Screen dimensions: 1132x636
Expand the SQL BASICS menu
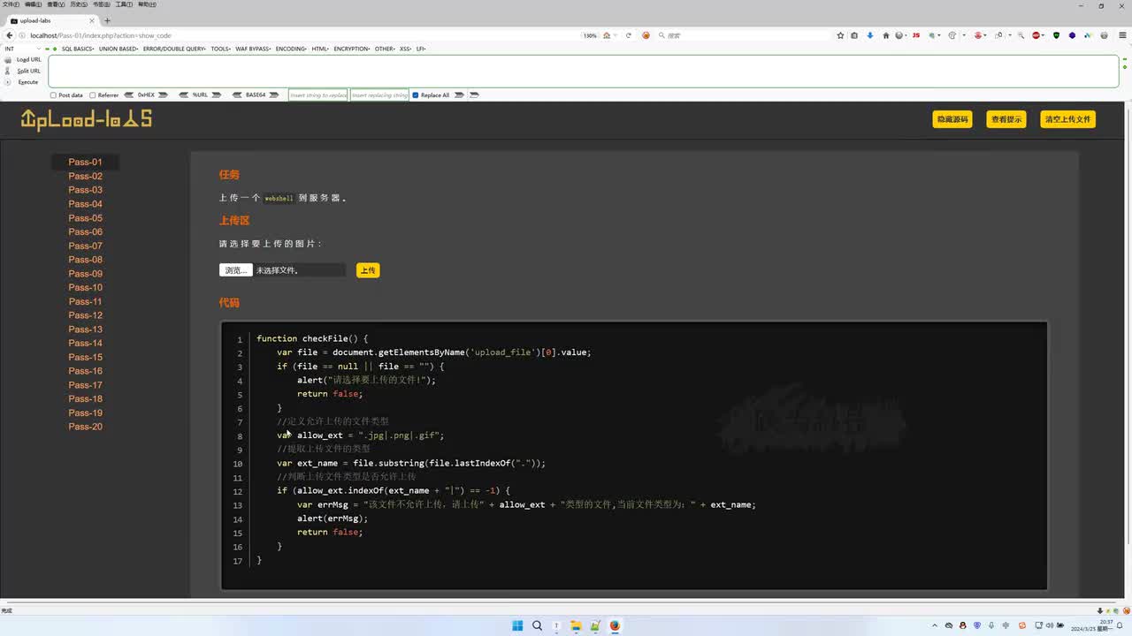pos(78,49)
